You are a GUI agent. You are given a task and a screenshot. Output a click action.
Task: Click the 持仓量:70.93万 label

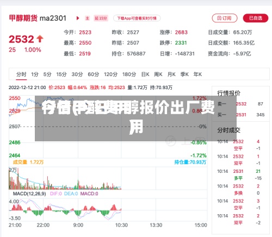pos(190,162)
